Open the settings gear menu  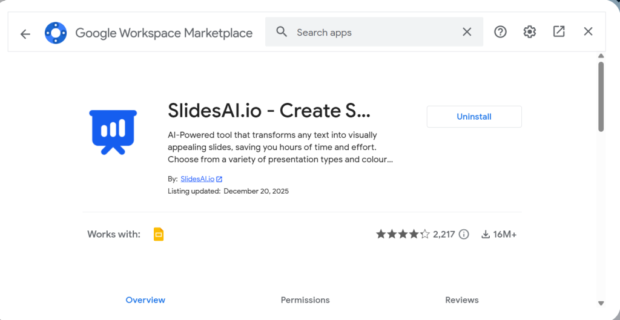click(x=530, y=32)
